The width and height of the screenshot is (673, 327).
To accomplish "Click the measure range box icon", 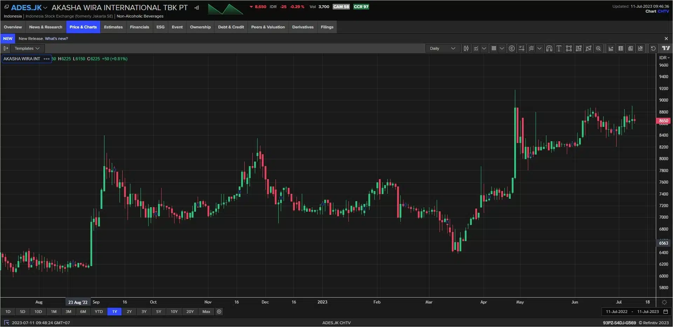I will pos(579,48).
